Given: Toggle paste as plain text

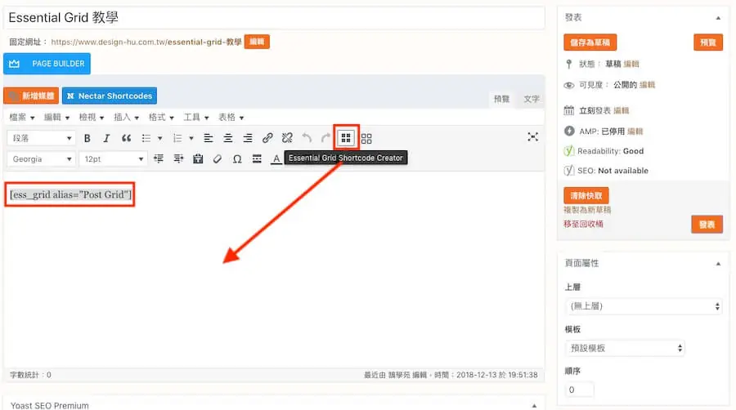Looking at the screenshot, I should pyautogui.click(x=198, y=158).
